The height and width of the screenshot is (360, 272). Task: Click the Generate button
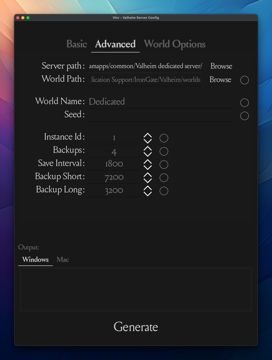(x=136, y=327)
